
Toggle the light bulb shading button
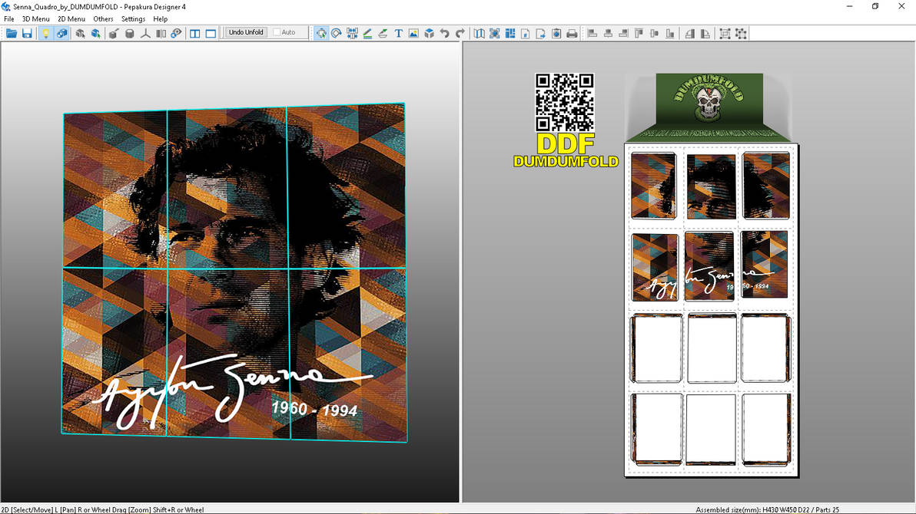coord(45,33)
